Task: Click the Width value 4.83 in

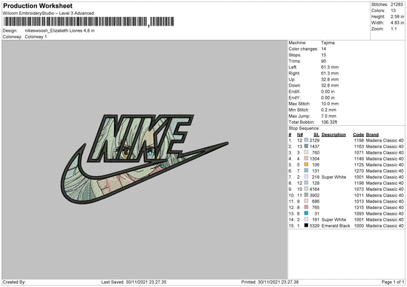Action: pyautogui.click(x=397, y=23)
